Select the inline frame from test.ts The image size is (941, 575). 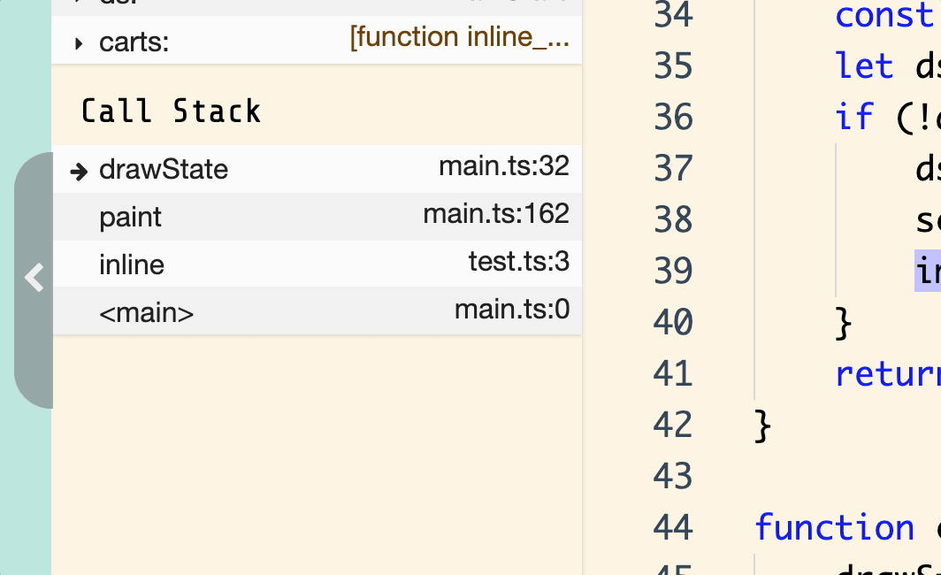pyautogui.click(x=130, y=264)
